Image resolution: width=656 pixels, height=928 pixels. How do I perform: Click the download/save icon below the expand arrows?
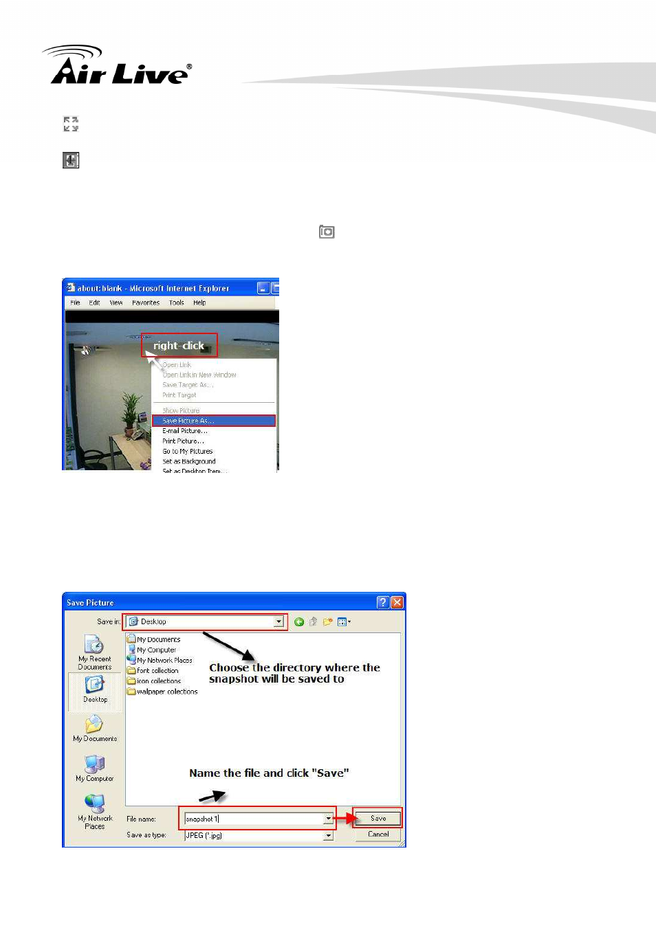click(71, 160)
